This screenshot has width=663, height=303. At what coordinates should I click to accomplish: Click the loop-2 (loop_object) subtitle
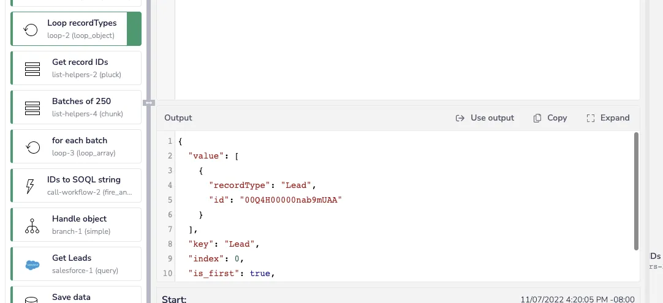(81, 36)
